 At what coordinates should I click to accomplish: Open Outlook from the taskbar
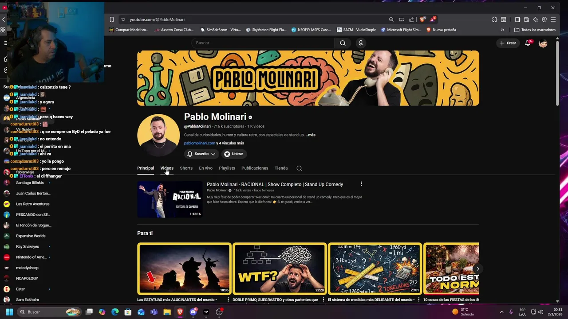coord(141,312)
